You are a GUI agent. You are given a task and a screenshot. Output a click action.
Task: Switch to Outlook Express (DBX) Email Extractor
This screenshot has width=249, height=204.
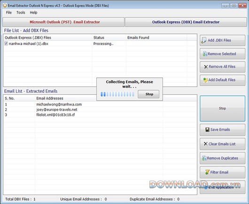[x=186, y=22]
